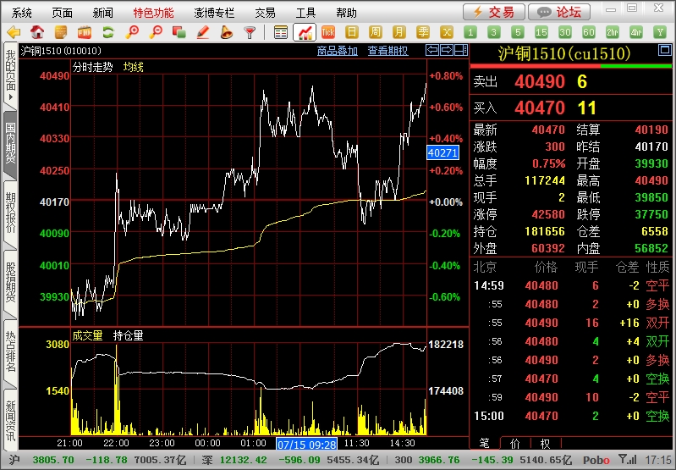Select the 5-minute period button
Screen dimensions: 676x470
coord(518,32)
